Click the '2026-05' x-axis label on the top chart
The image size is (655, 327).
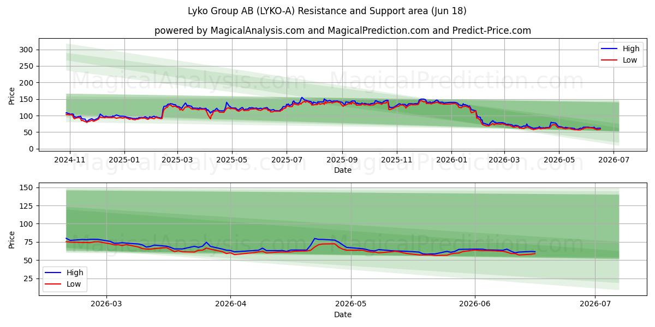pos(559,160)
